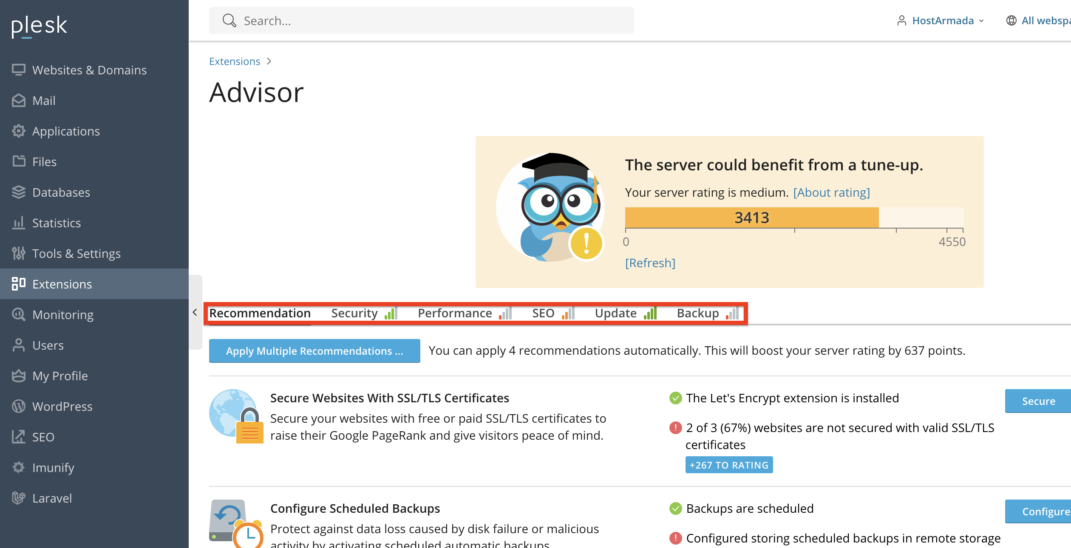
Task: Click the Users person icon
Action: coord(19,345)
